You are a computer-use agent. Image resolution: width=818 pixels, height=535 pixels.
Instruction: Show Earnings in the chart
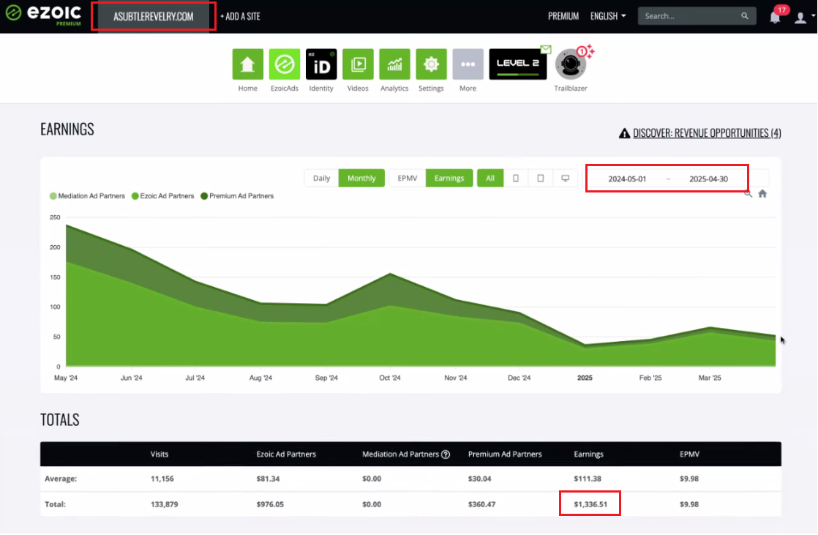(x=449, y=178)
